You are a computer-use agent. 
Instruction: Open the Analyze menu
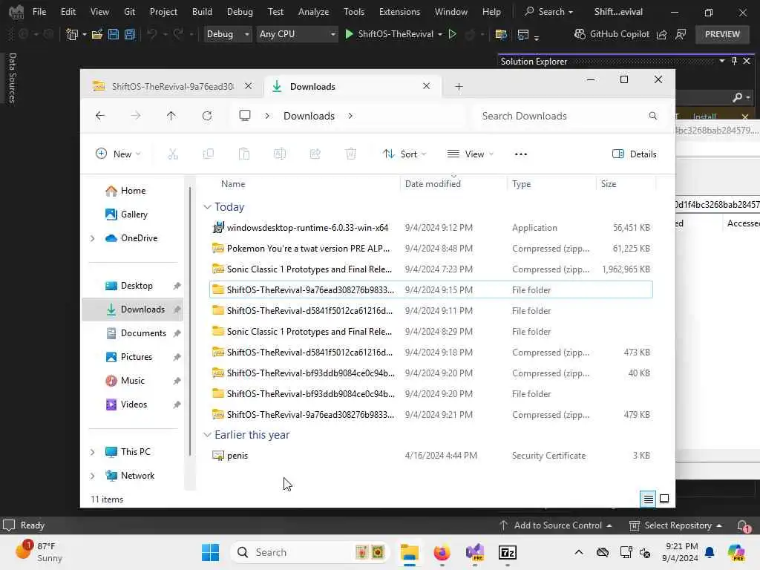(313, 12)
